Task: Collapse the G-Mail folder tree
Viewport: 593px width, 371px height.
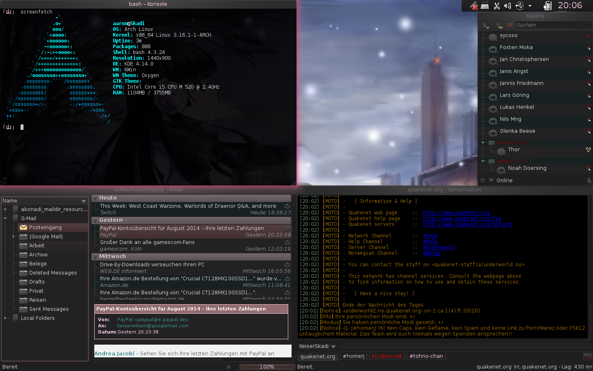Action: pos(5,218)
